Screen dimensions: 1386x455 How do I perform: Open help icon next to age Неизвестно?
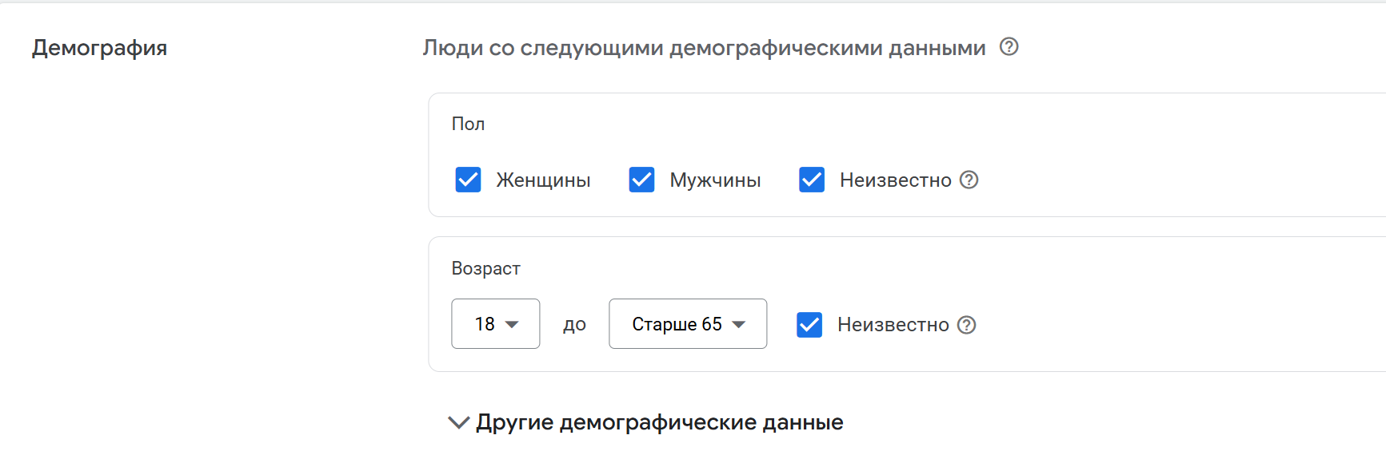(967, 325)
